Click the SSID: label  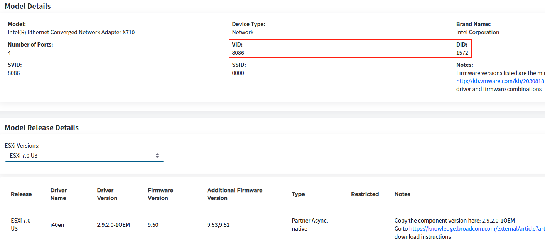(x=239, y=65)
